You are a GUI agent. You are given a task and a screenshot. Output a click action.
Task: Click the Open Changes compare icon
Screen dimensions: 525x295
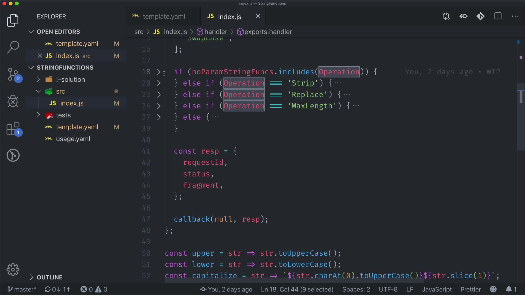click(x=446, y=16)
